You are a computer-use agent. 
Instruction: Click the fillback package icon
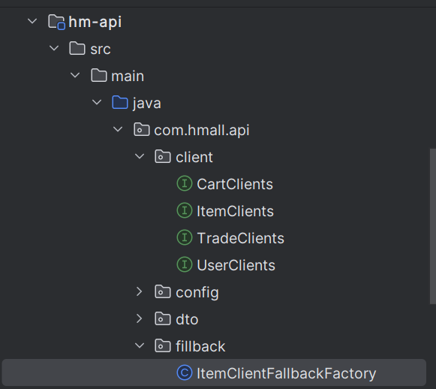pos(163,346)
